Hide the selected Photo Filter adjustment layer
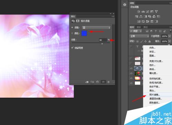The image size is (172, 125). click(131, 69)
